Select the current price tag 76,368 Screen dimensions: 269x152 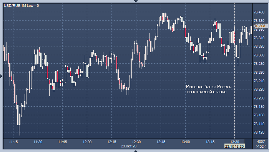pos(260,26)
